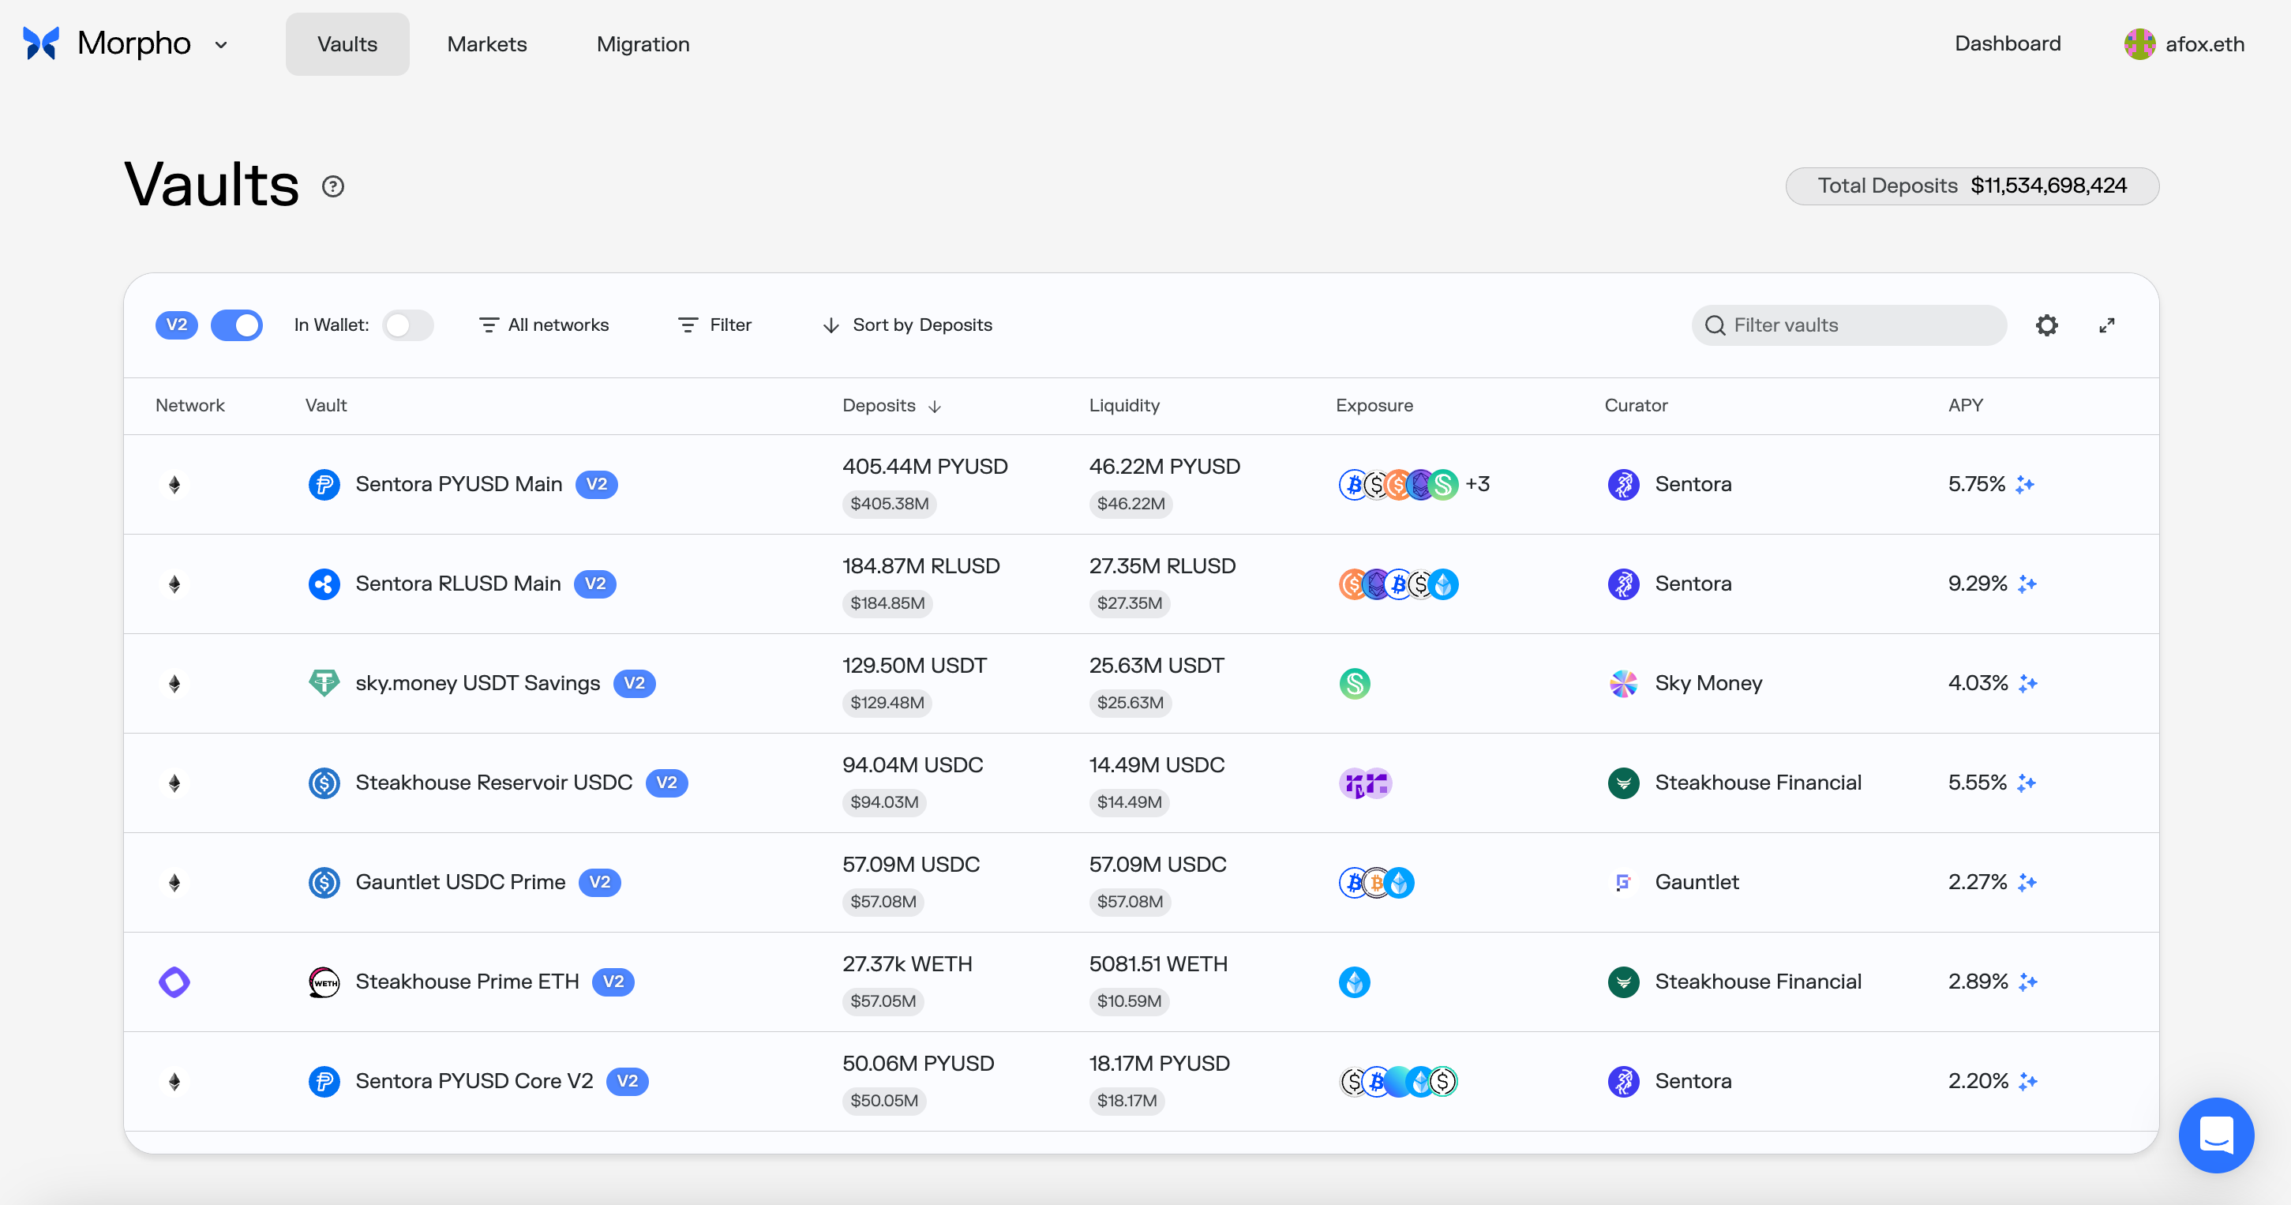The image size is (2291, 1205).
Task: Click Sentora PYUSD Main token icon
Action: (324, 485)
